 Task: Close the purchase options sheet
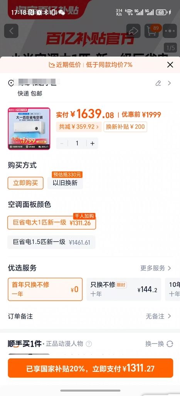click(x=170, y=65)
